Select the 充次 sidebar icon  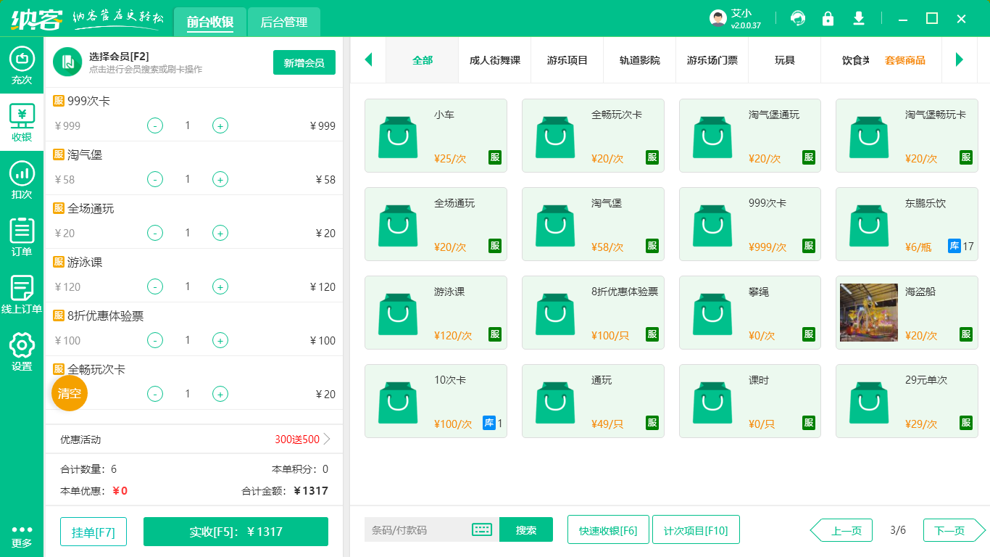pyautogui.click(x=21, y=60)
